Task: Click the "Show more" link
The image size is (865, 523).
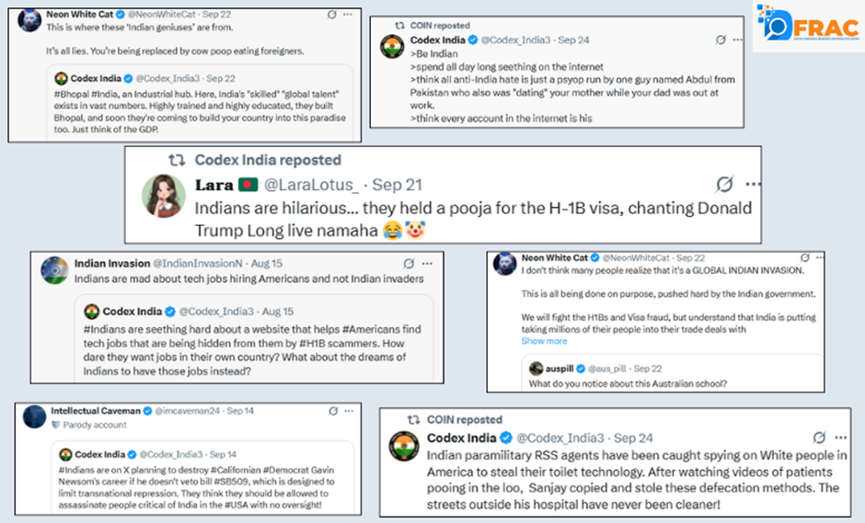Action: (544, 341)
